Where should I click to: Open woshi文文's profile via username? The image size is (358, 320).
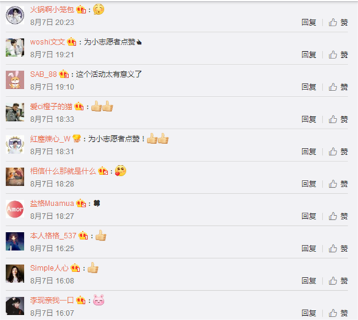pyautogui.click(x=48, y=42)
